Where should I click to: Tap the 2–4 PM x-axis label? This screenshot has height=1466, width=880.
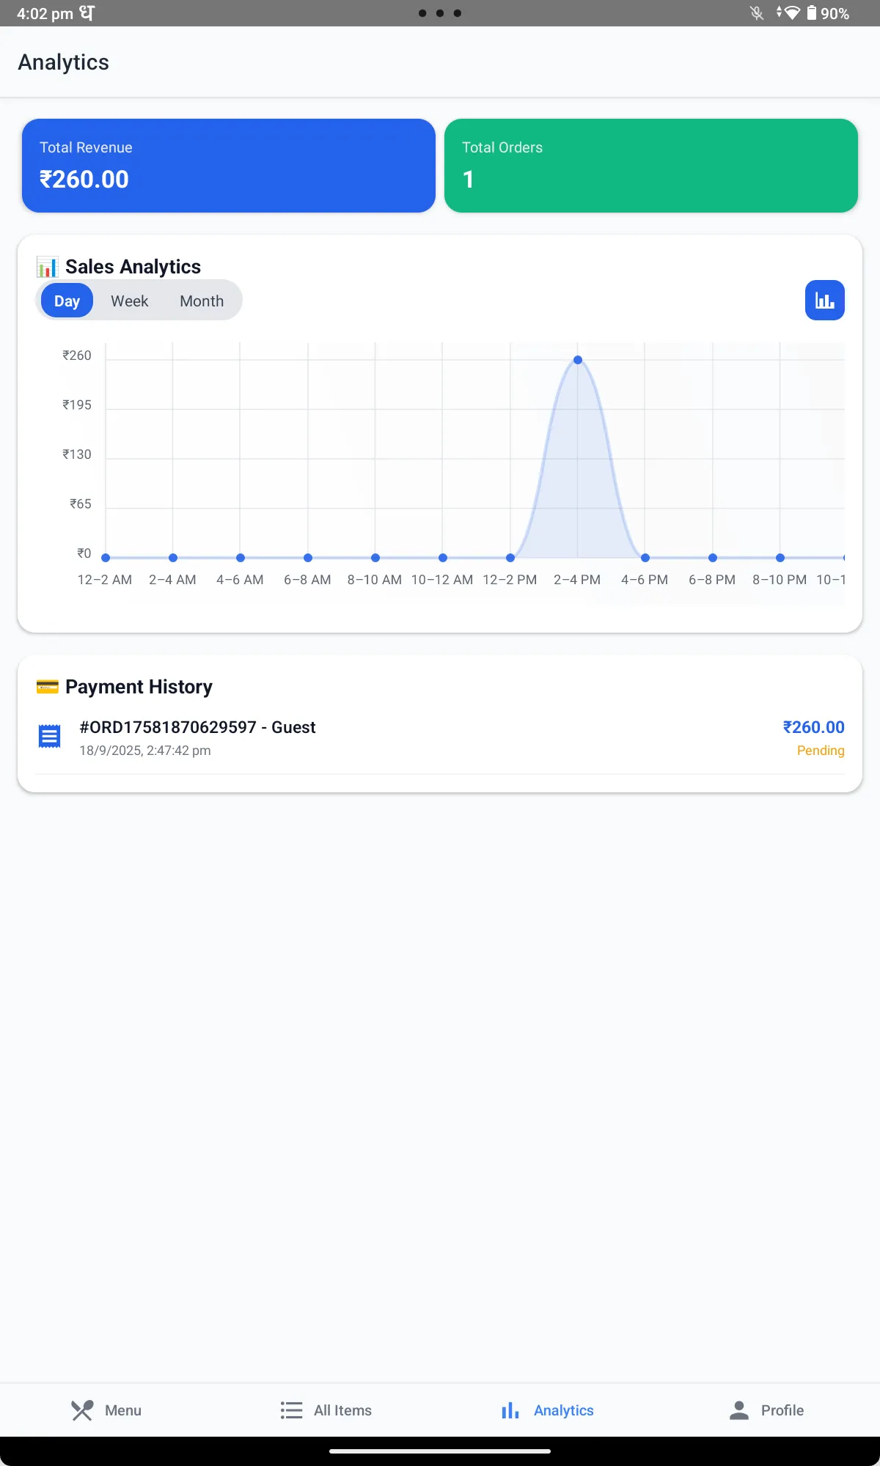pyautogui.click(x=577, y=580)
